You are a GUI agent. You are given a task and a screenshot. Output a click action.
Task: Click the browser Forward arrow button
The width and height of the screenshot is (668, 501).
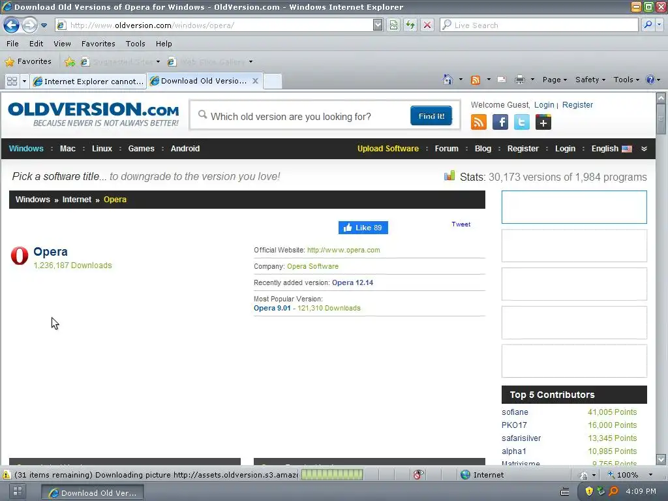(x=29, y=25)
